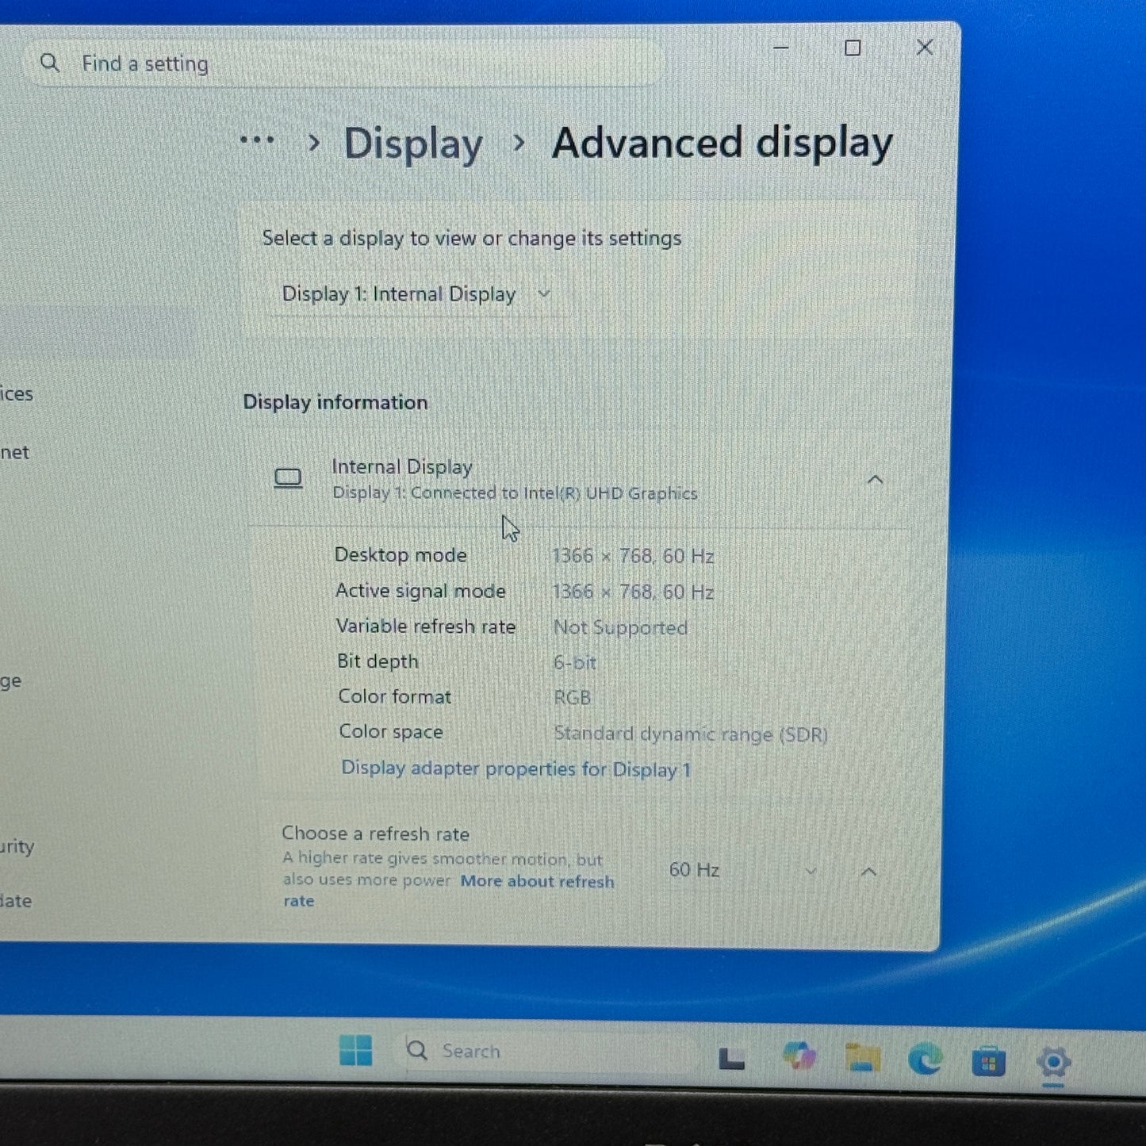Screen dimensions: 1146x1146
Task: Click the 6-bit bit depth value
Action: 575,662
